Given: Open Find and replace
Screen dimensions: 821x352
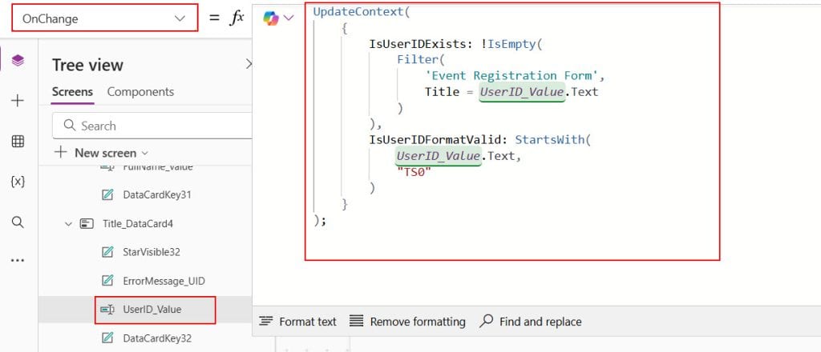Looking at the screenshot, I should pyautogui.click(x=531, y=321).
